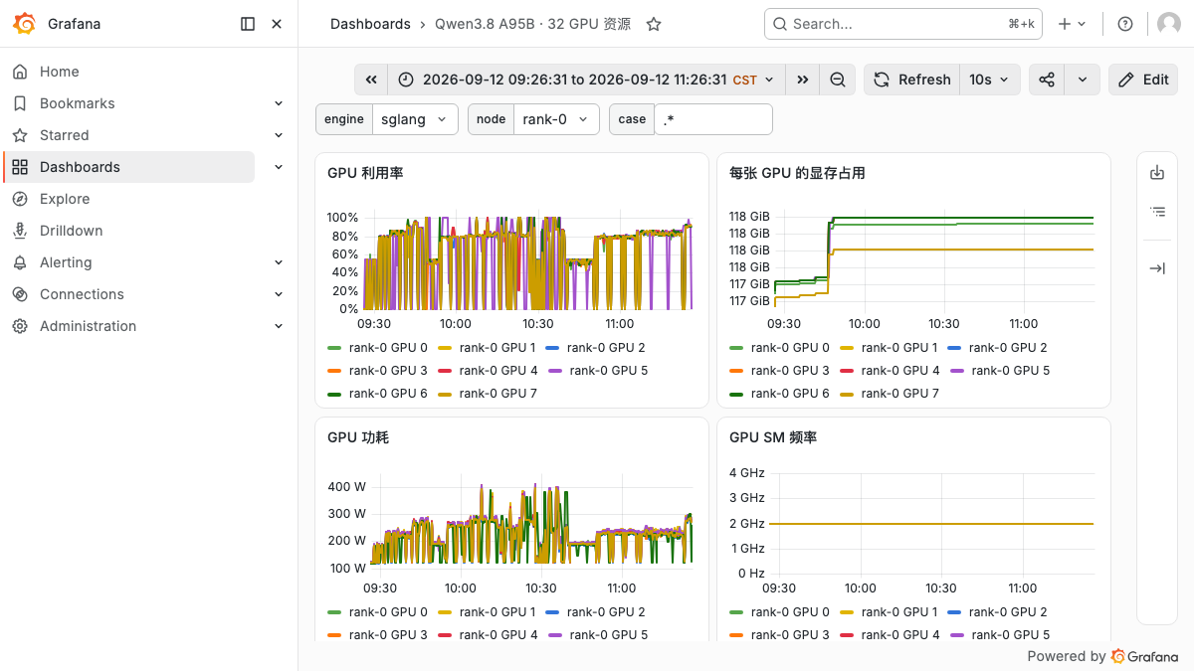This screenshot has width=1194, height=671.
Task: Star this dashboard as favorite
Action: [654, 24]
